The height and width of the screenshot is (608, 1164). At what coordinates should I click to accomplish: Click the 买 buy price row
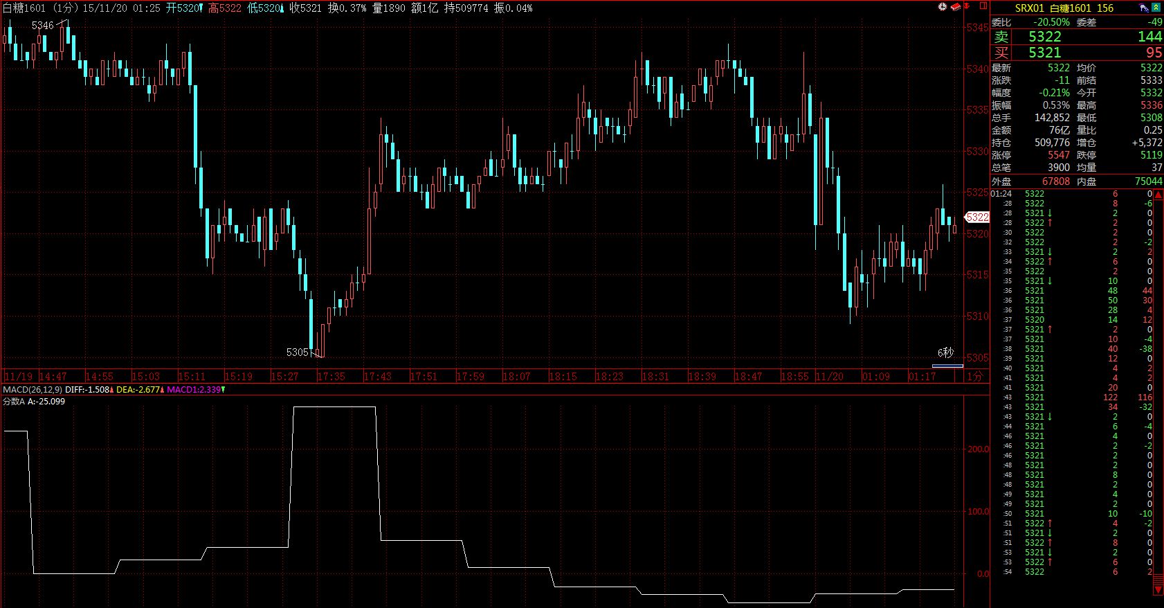[x=1076, y=53]
